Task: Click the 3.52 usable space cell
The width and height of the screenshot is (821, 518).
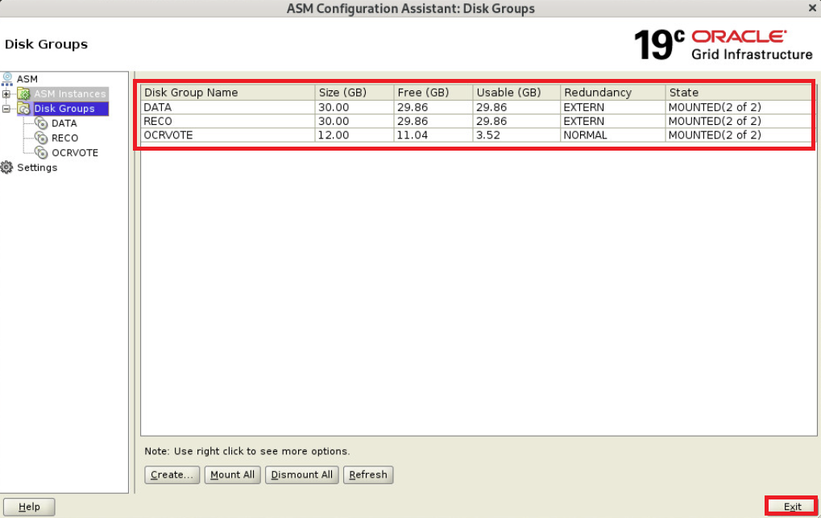Action: (x=516, y=135)
